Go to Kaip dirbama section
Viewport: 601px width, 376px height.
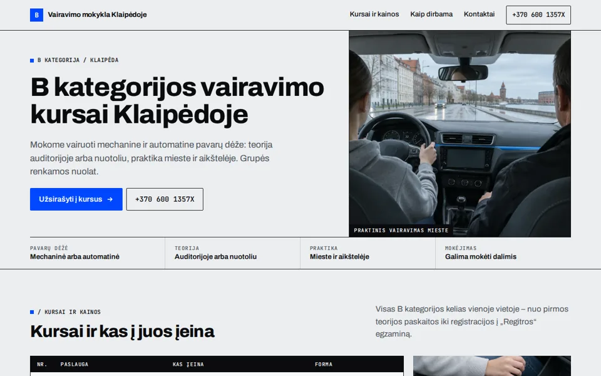point(431,14)
